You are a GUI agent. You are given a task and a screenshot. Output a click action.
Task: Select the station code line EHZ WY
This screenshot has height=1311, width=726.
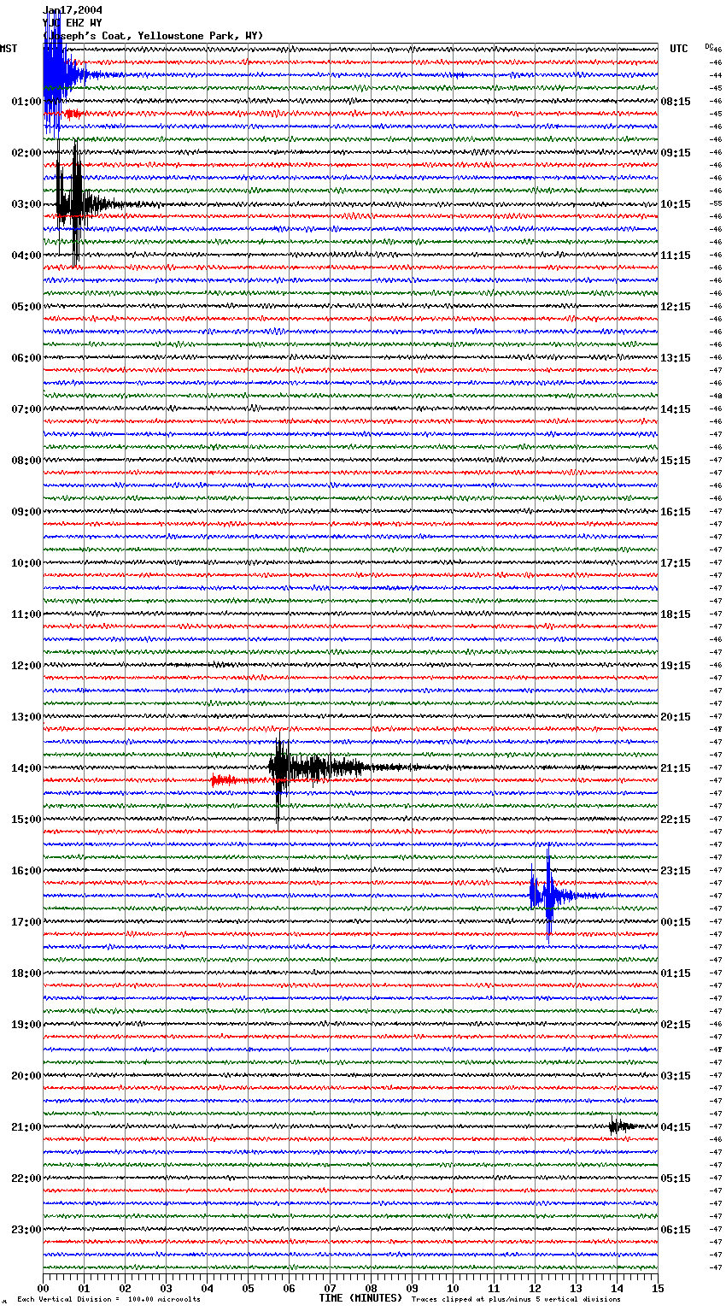73,23
